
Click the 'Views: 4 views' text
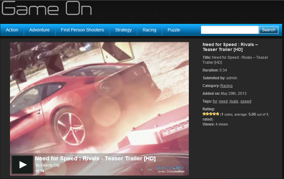tap(215, 124)
